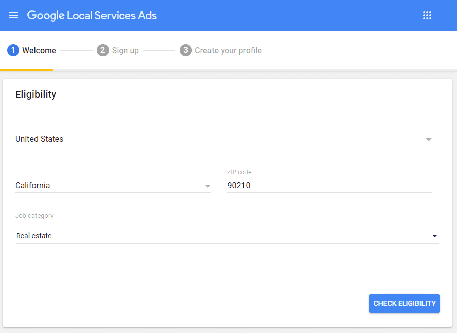457x333 pixels.
Task: Jump to Create your profile step label
Action: (228, 50)
